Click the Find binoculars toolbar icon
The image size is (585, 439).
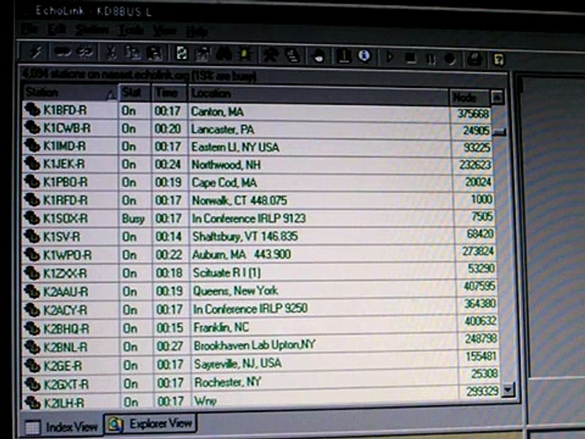(224, 55)
